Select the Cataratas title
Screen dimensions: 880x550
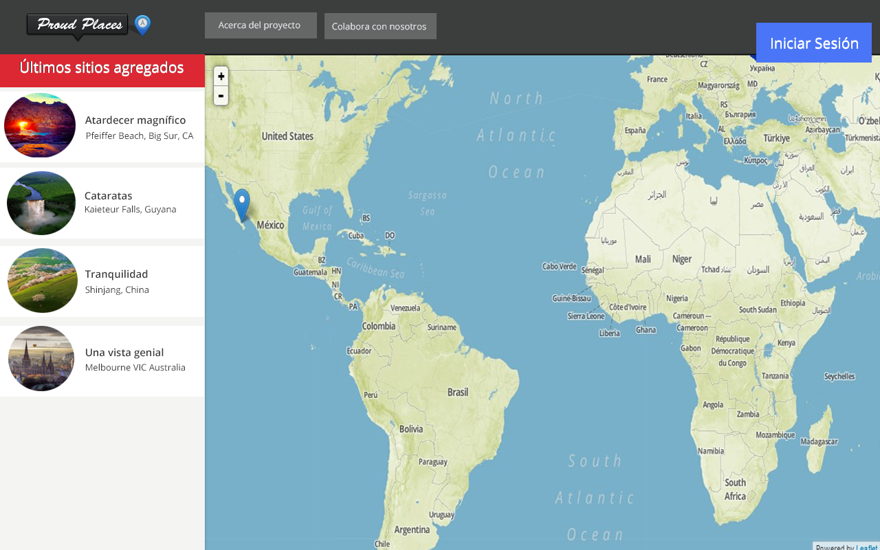(x=109, y=196)
